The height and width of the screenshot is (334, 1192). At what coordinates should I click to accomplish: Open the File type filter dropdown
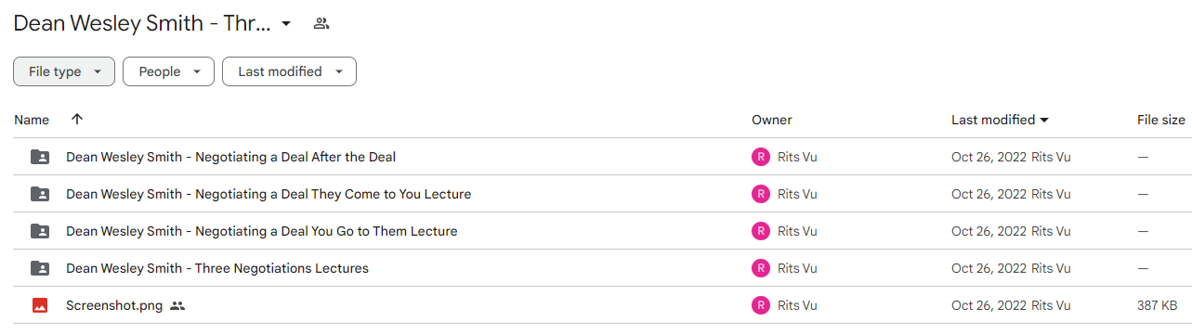64,71
